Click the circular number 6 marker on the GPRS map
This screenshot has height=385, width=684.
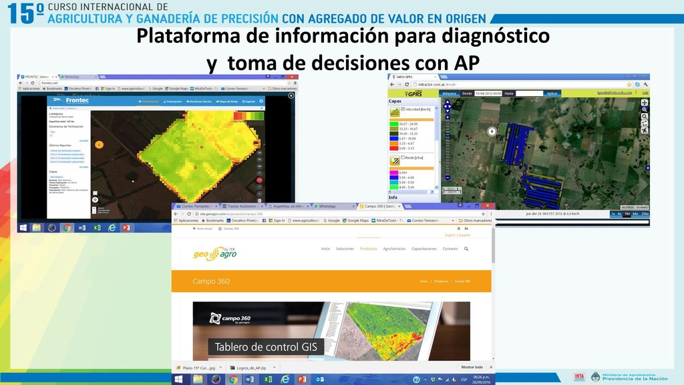click(x=492, y=131)
